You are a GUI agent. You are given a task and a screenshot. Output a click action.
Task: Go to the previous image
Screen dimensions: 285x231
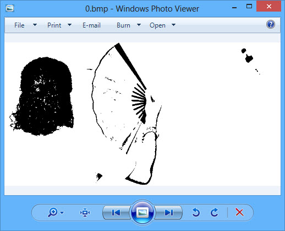116,213
